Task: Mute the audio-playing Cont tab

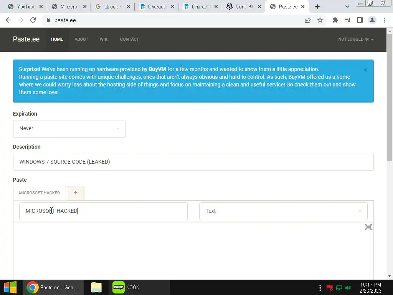Action: click(251, 7)
